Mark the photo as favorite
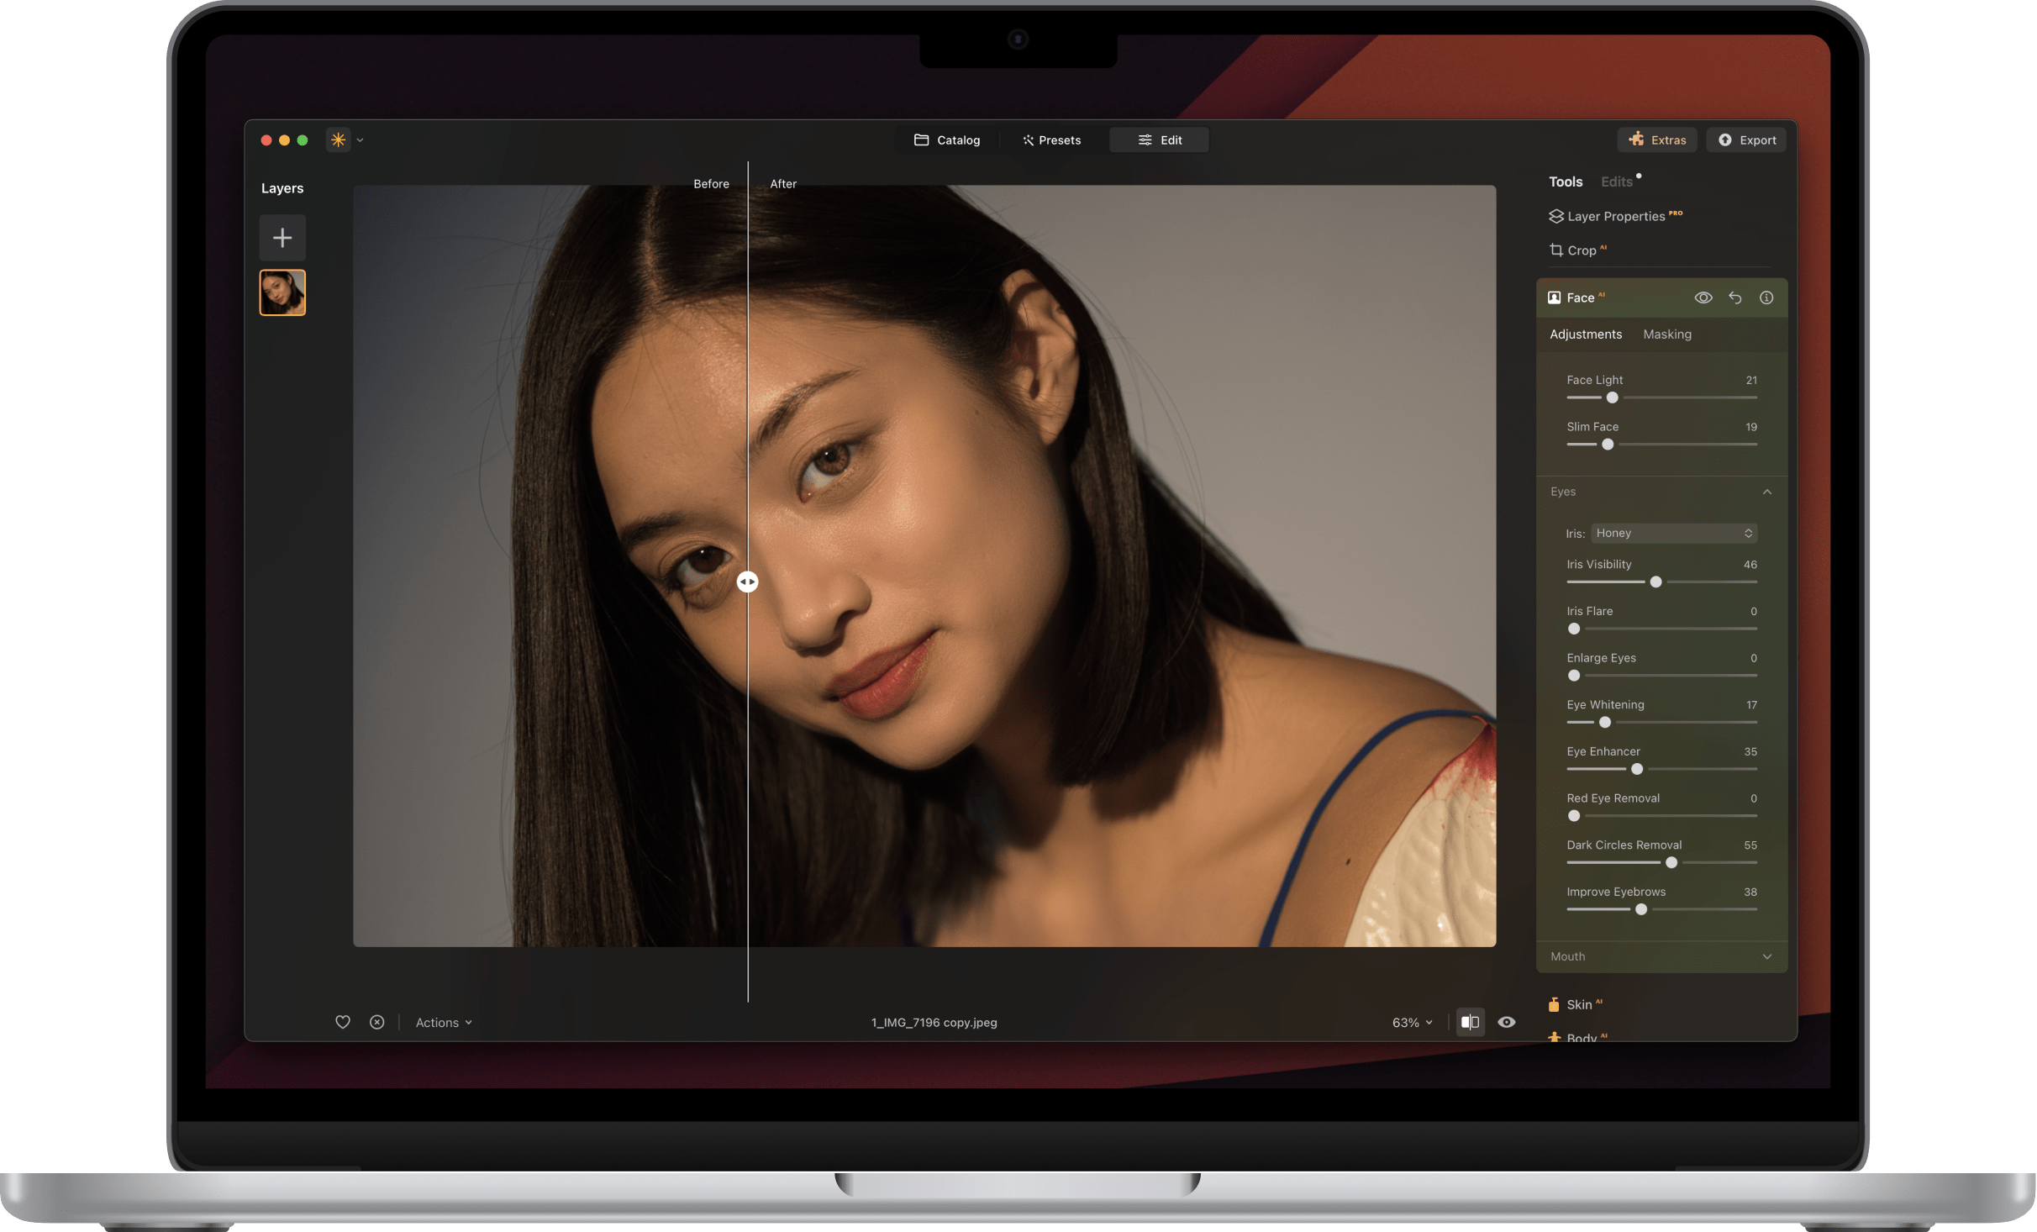 343,1022
